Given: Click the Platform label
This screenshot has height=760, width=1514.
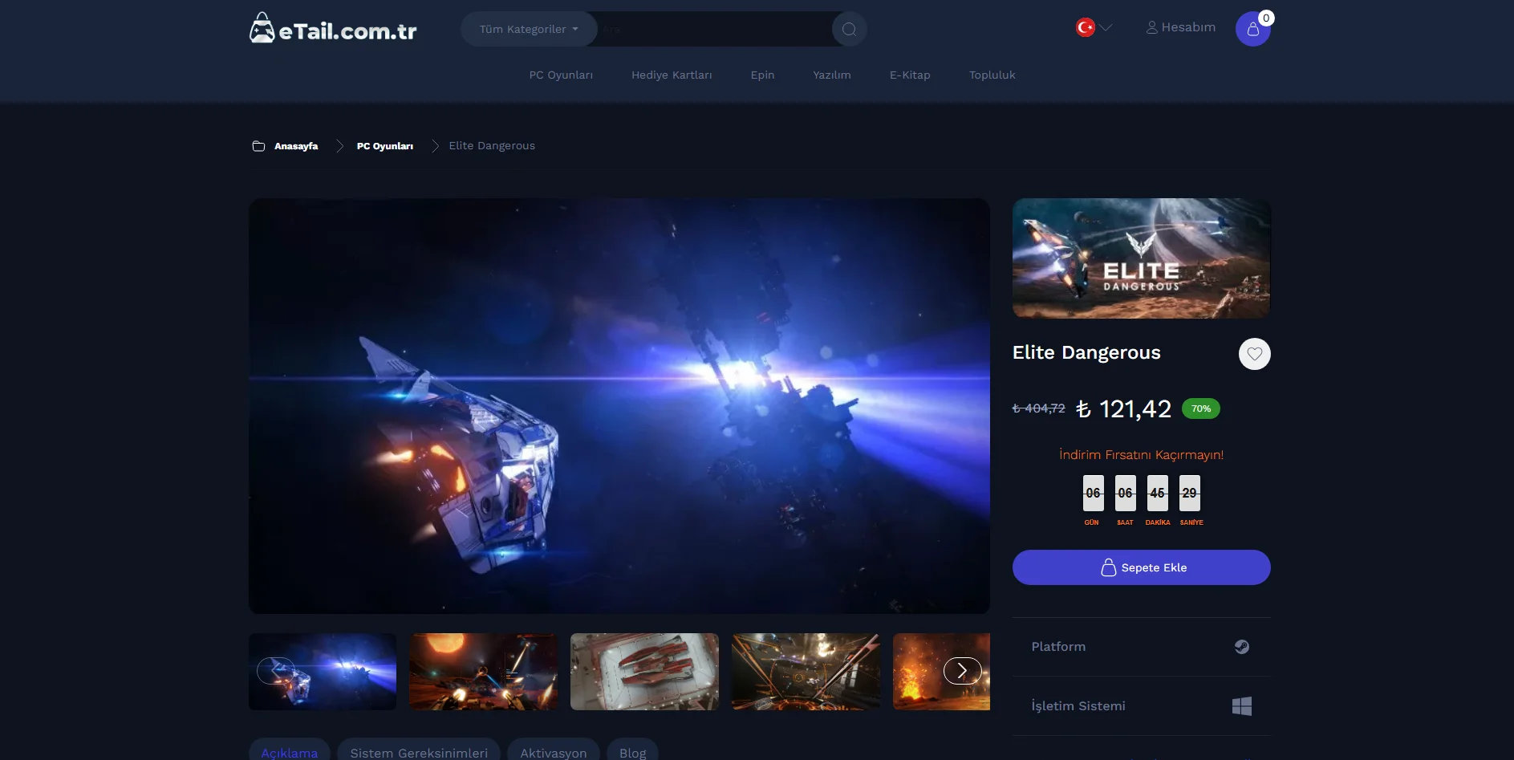Looking at the screenshot, I should click(1058, 647).
